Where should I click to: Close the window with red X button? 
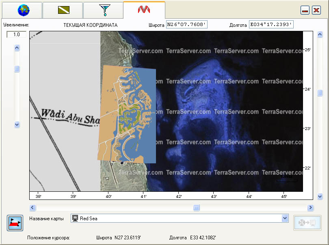316,10
